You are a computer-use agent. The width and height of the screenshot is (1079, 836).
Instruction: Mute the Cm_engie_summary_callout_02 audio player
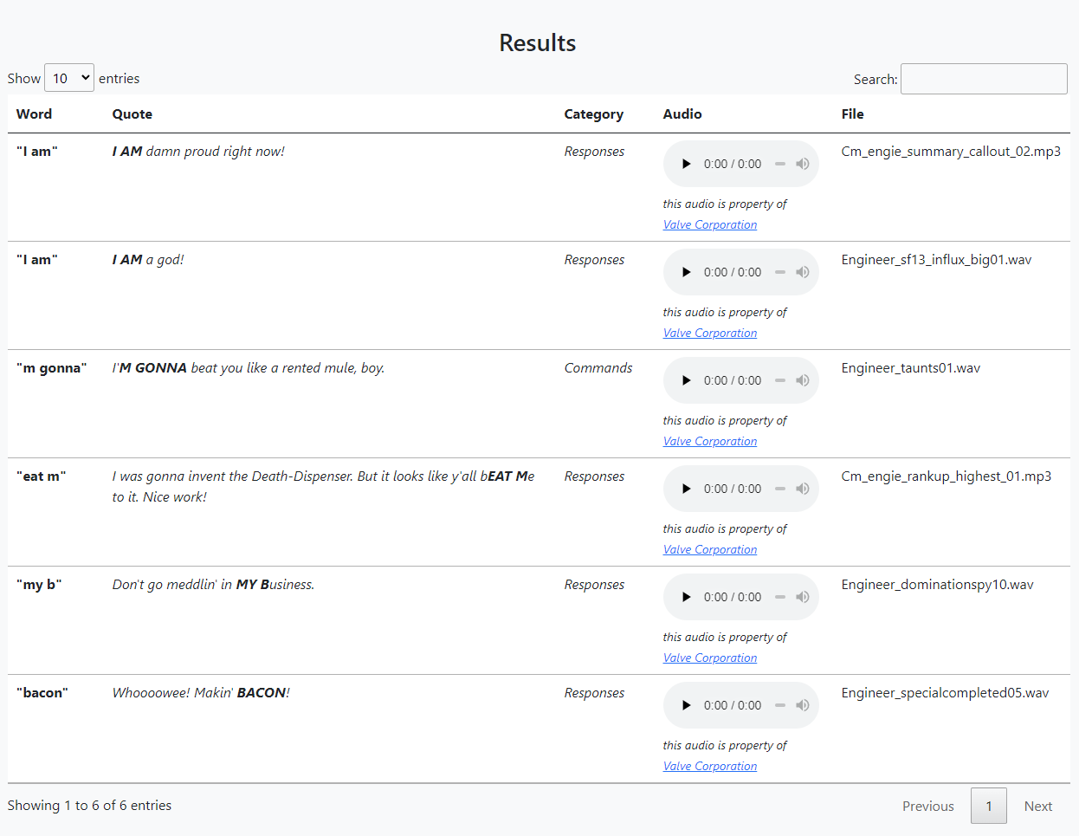[x=803, y=164]
